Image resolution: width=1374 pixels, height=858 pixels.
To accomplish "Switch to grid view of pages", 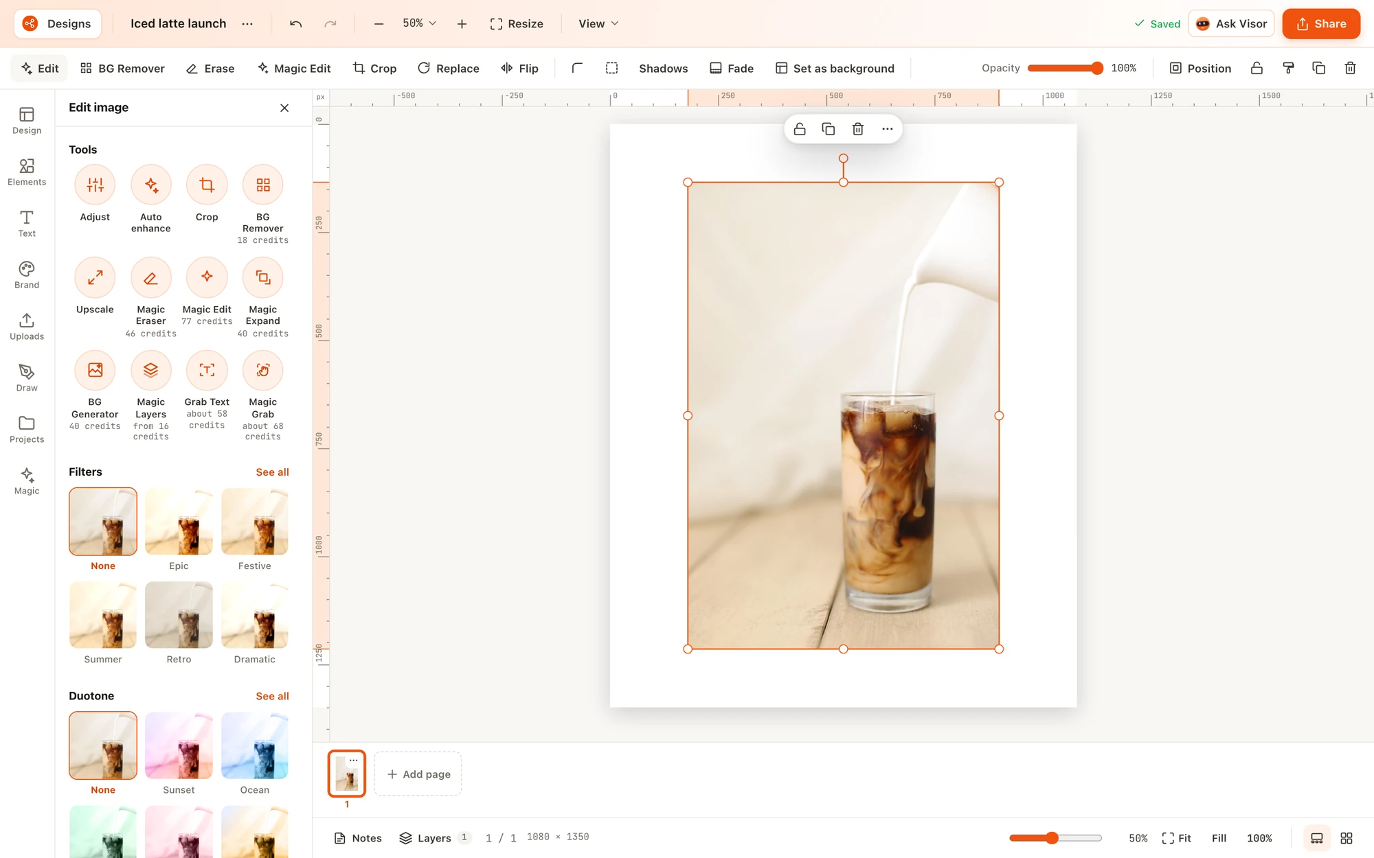I will tap(1347, 838).
